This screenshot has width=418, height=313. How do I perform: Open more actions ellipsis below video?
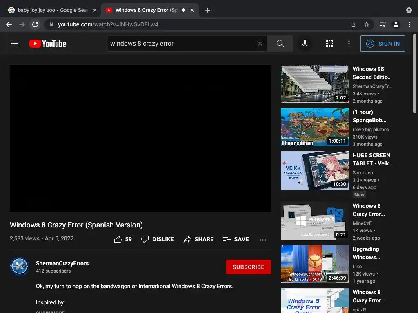click(263, 240)
